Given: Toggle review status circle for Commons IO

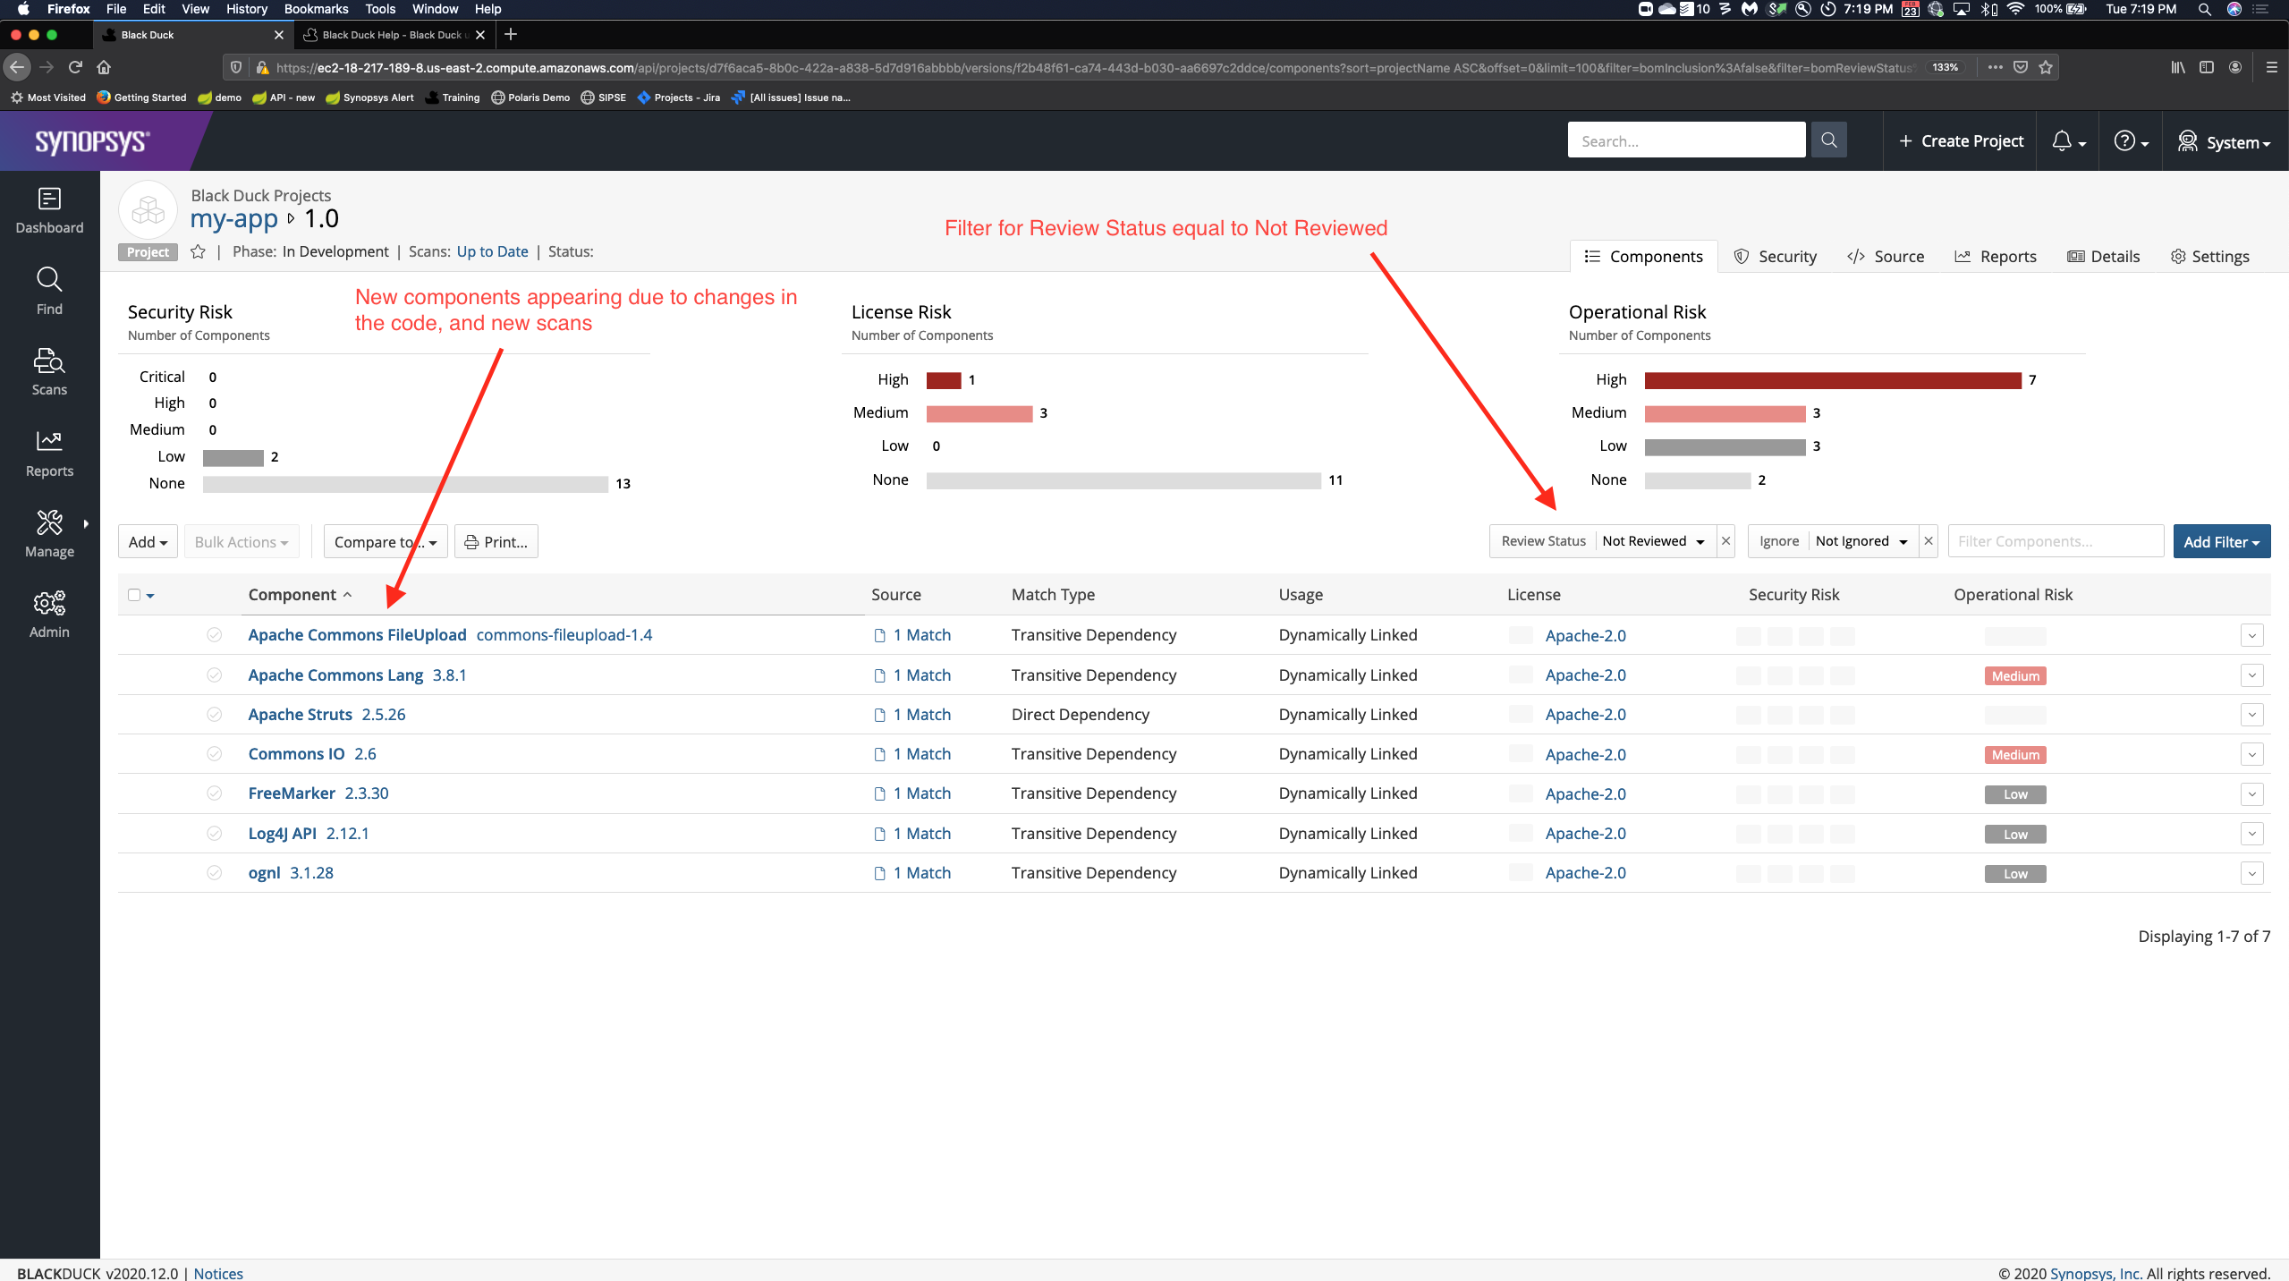Looking at the screenshot, I should [215, 753].
